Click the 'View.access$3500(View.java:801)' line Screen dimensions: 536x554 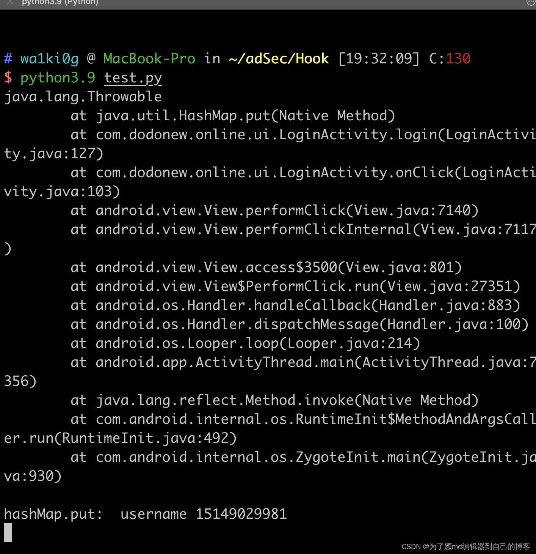(x=266, y=268)
